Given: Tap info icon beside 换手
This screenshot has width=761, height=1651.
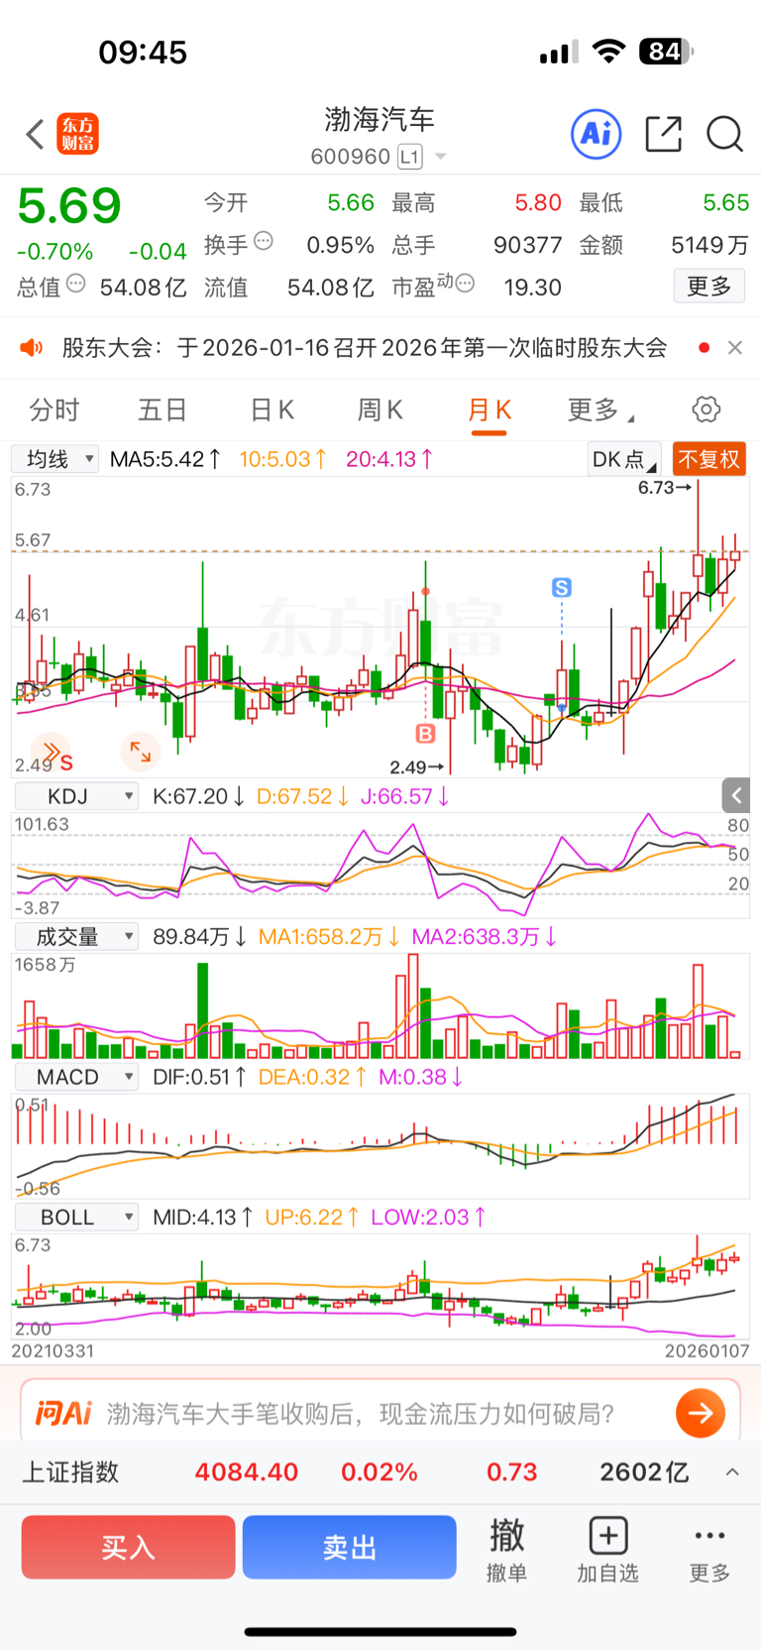Looking at the screenshot, I should (263, 240).
